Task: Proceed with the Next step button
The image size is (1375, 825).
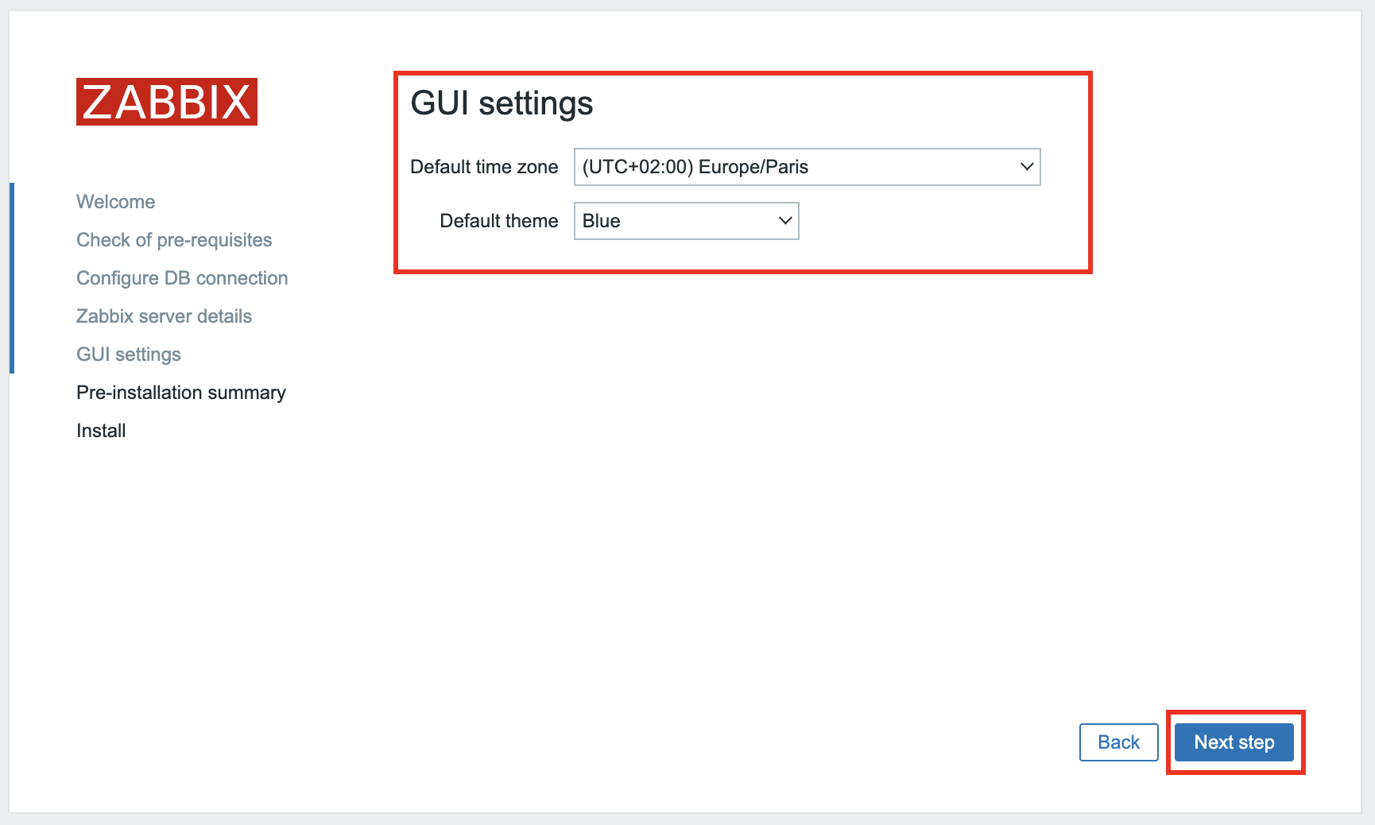Action: pos(1234,742)
